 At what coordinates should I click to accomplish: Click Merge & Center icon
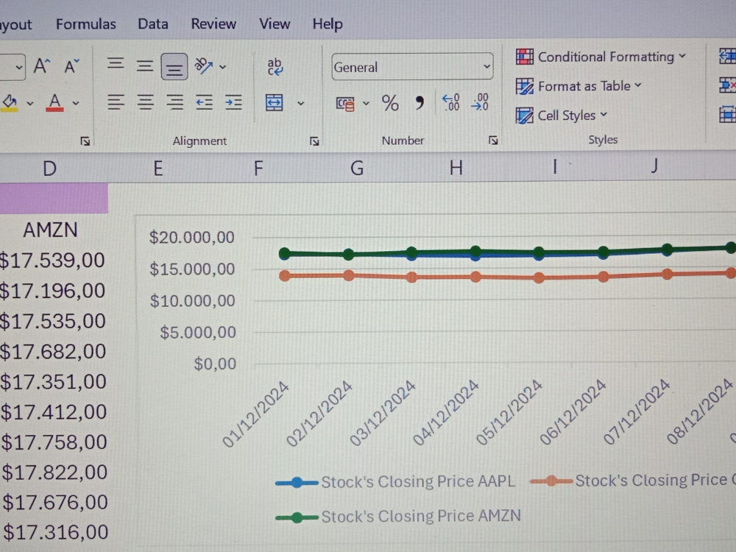274,102
